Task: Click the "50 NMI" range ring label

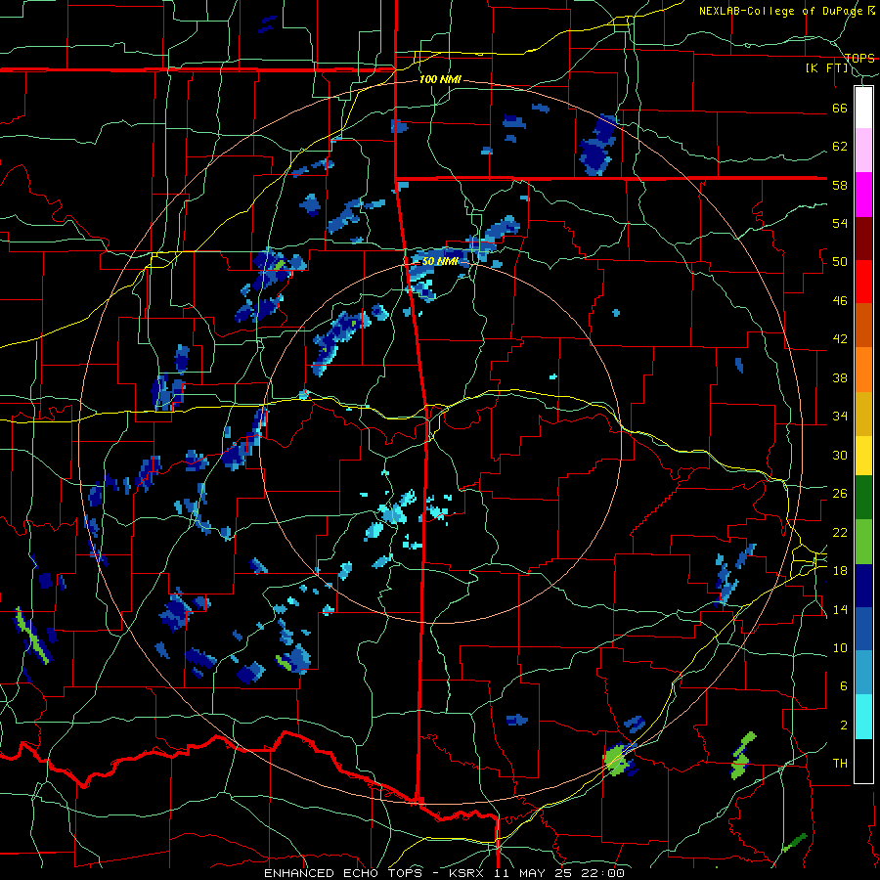Action: coord(440,261)
